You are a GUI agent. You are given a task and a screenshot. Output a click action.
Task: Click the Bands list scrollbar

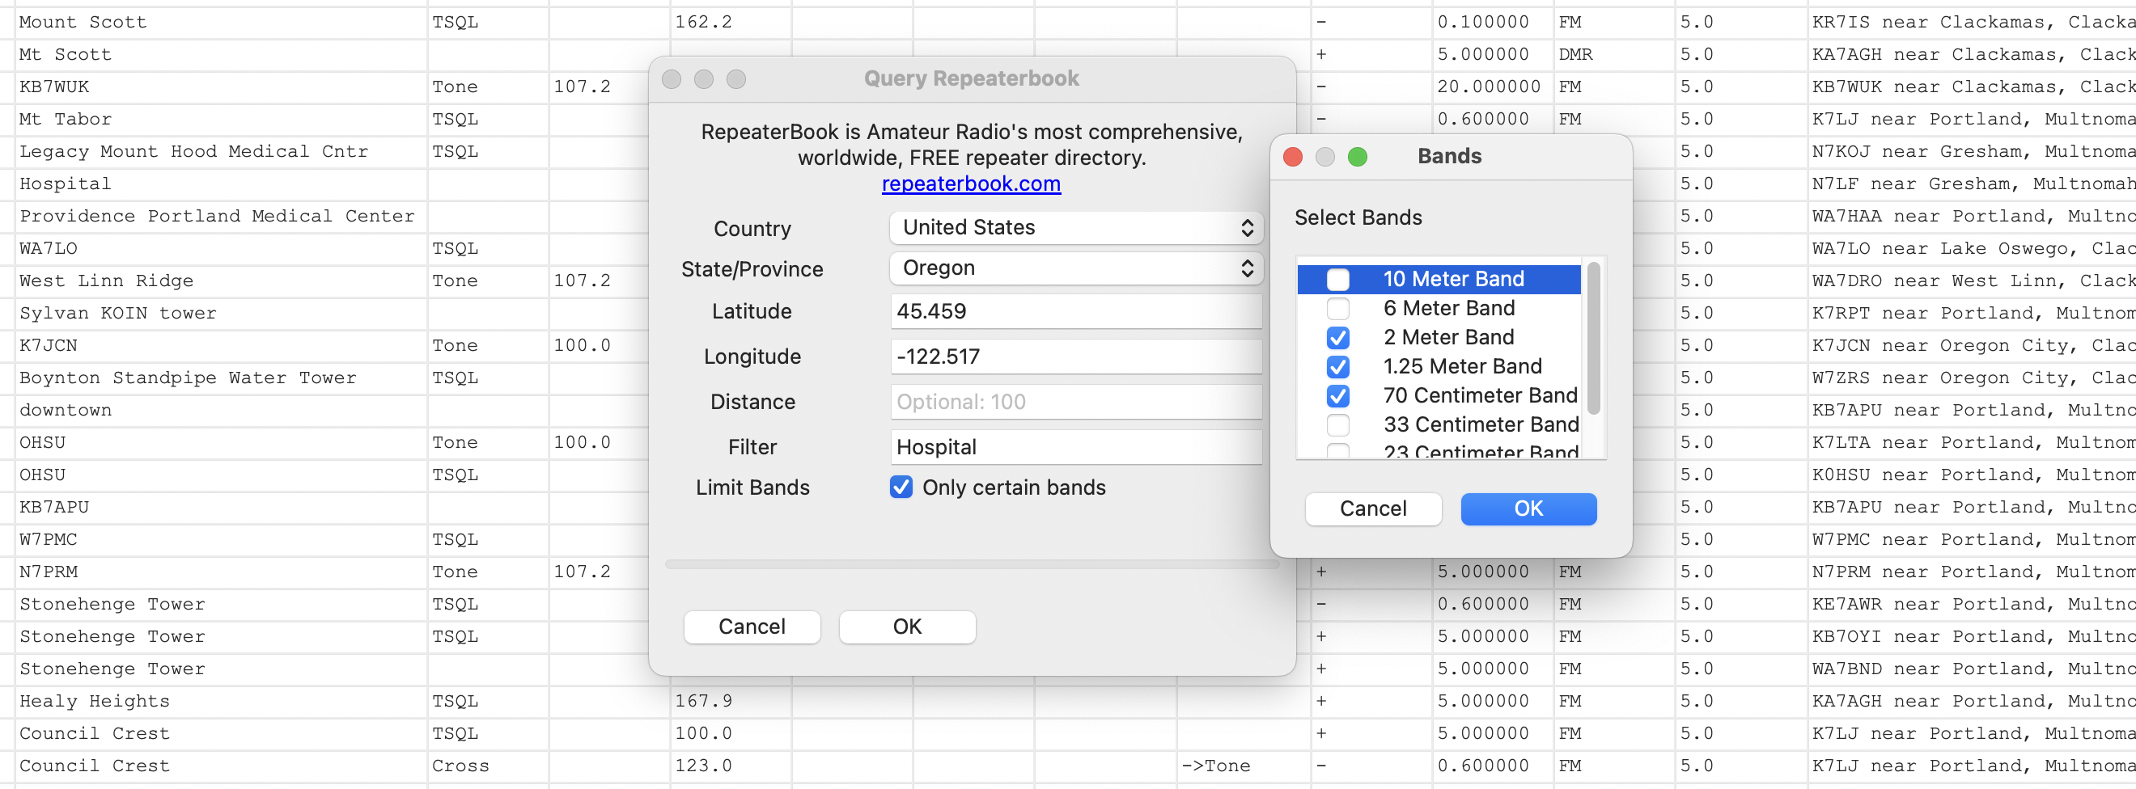1593,338
